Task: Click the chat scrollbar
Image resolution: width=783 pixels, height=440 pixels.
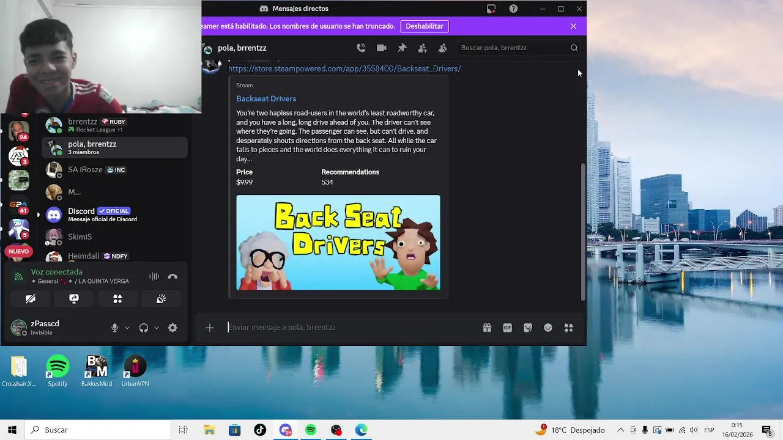Action: [583, 232]
